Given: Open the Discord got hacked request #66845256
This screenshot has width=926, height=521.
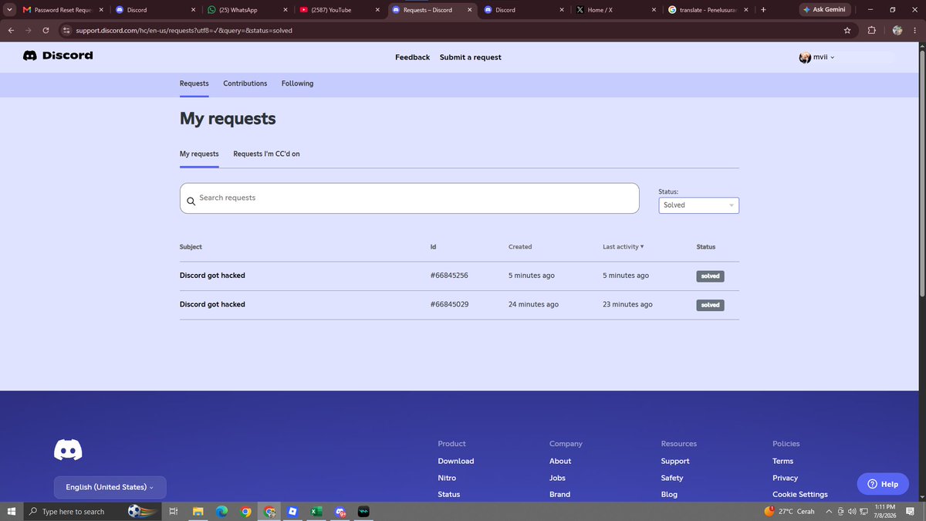Looking at the screenshot, I should [212, 276].
